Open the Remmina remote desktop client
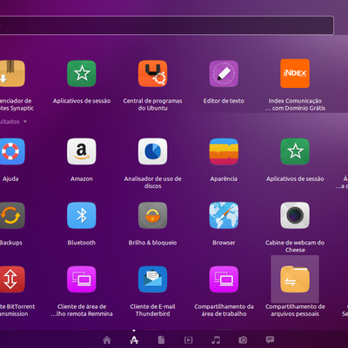 tap(82, 279)
